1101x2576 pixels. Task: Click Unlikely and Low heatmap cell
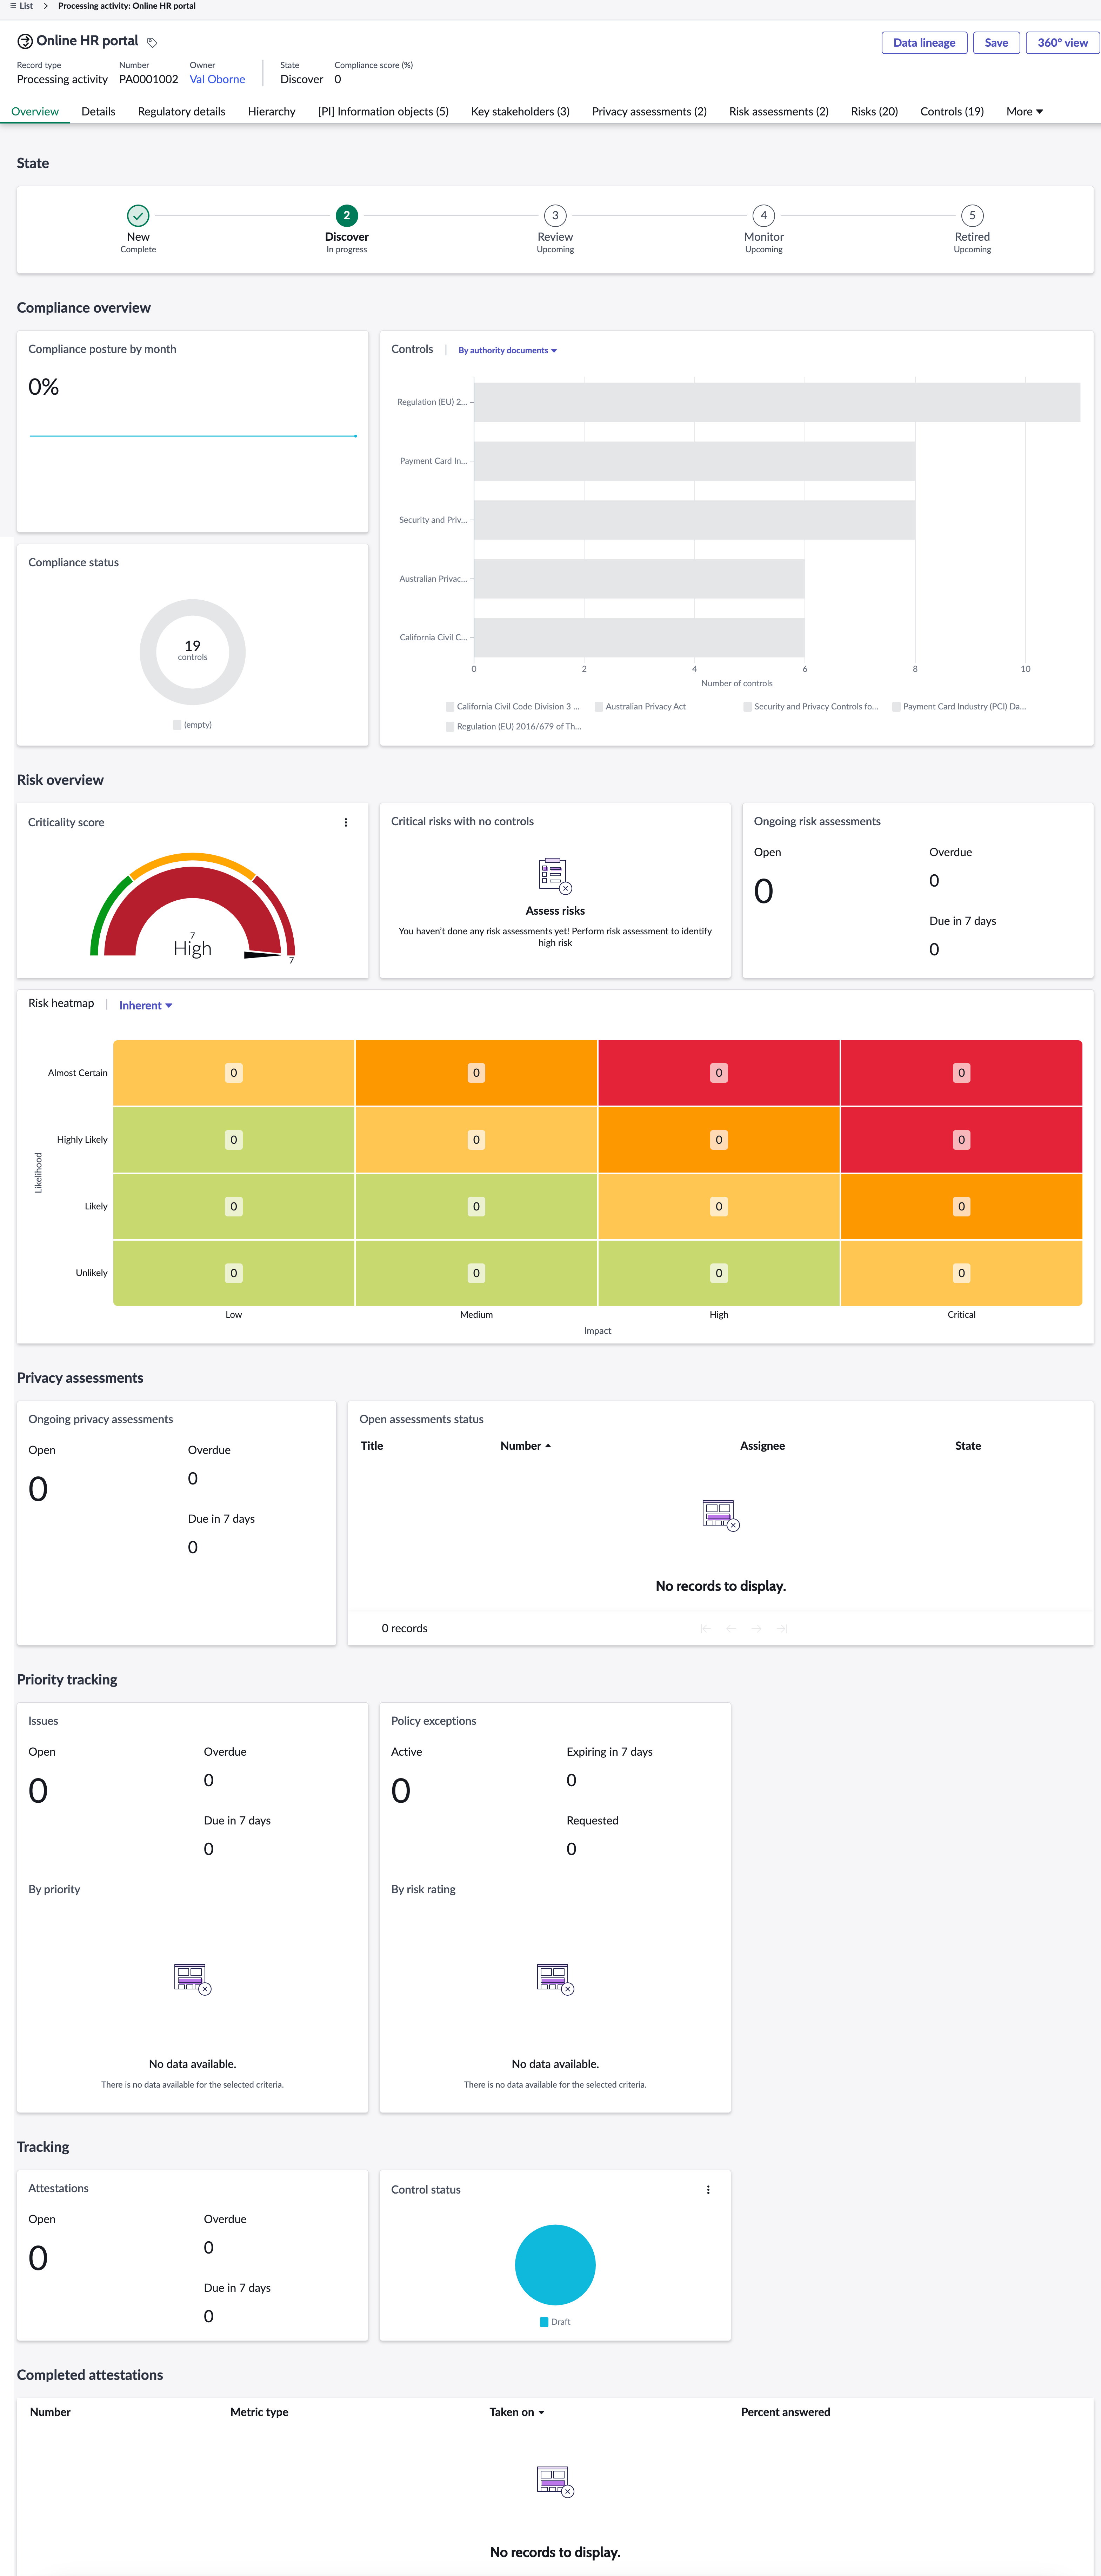[234, 1273]
